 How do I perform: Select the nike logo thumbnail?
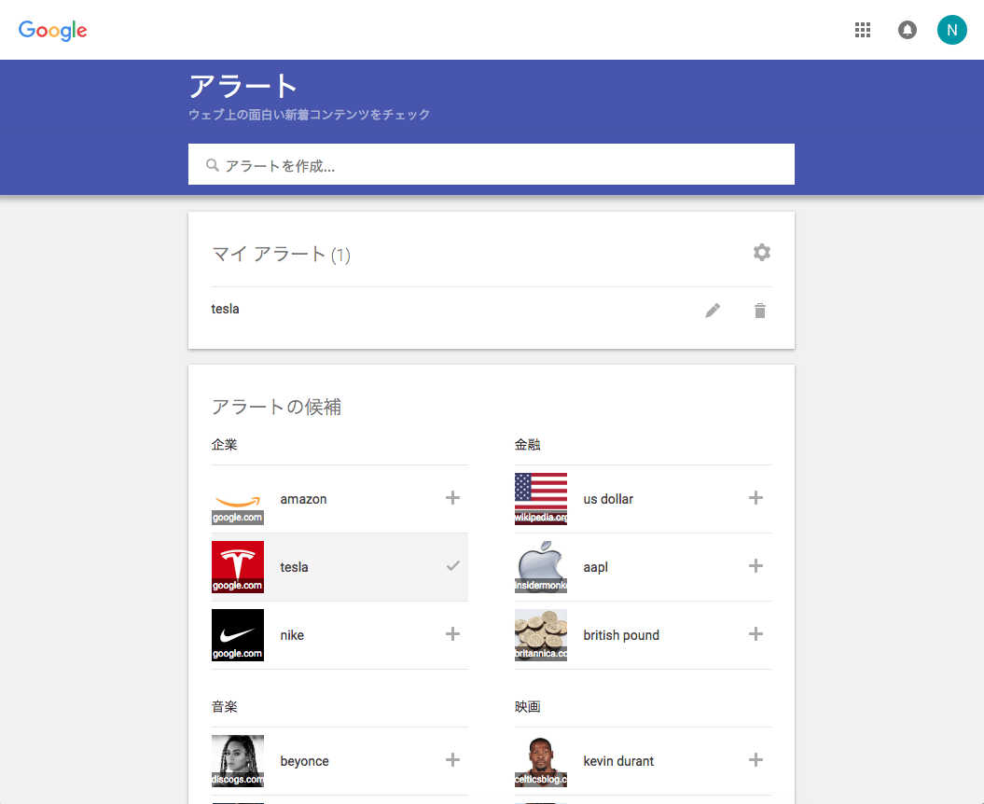[237, 635]
